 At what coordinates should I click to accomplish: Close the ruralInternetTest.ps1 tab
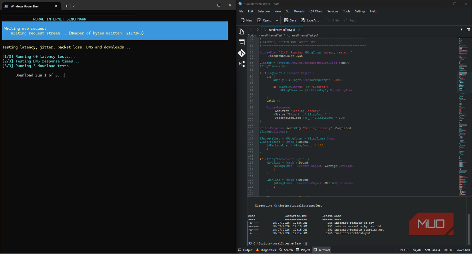(299, 29)
